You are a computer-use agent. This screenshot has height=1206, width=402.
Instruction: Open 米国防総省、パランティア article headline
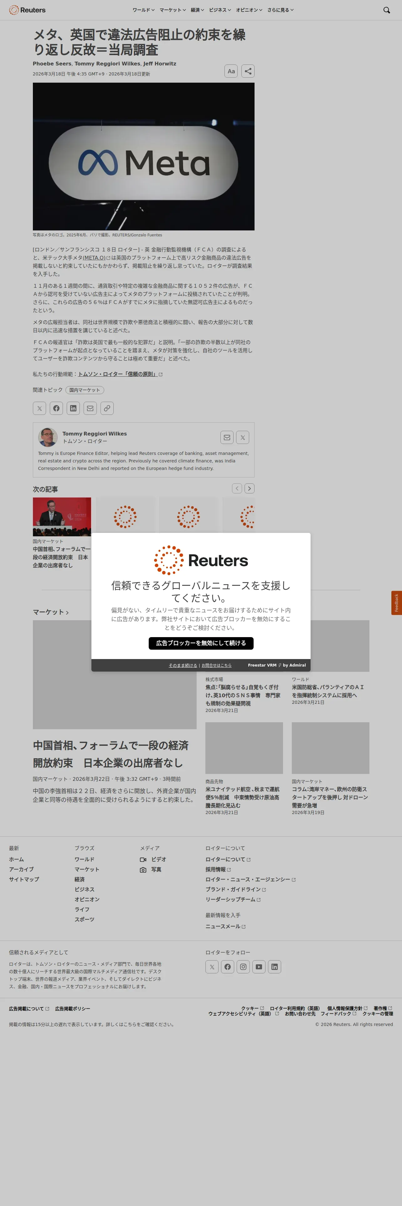tap(328, 691)
